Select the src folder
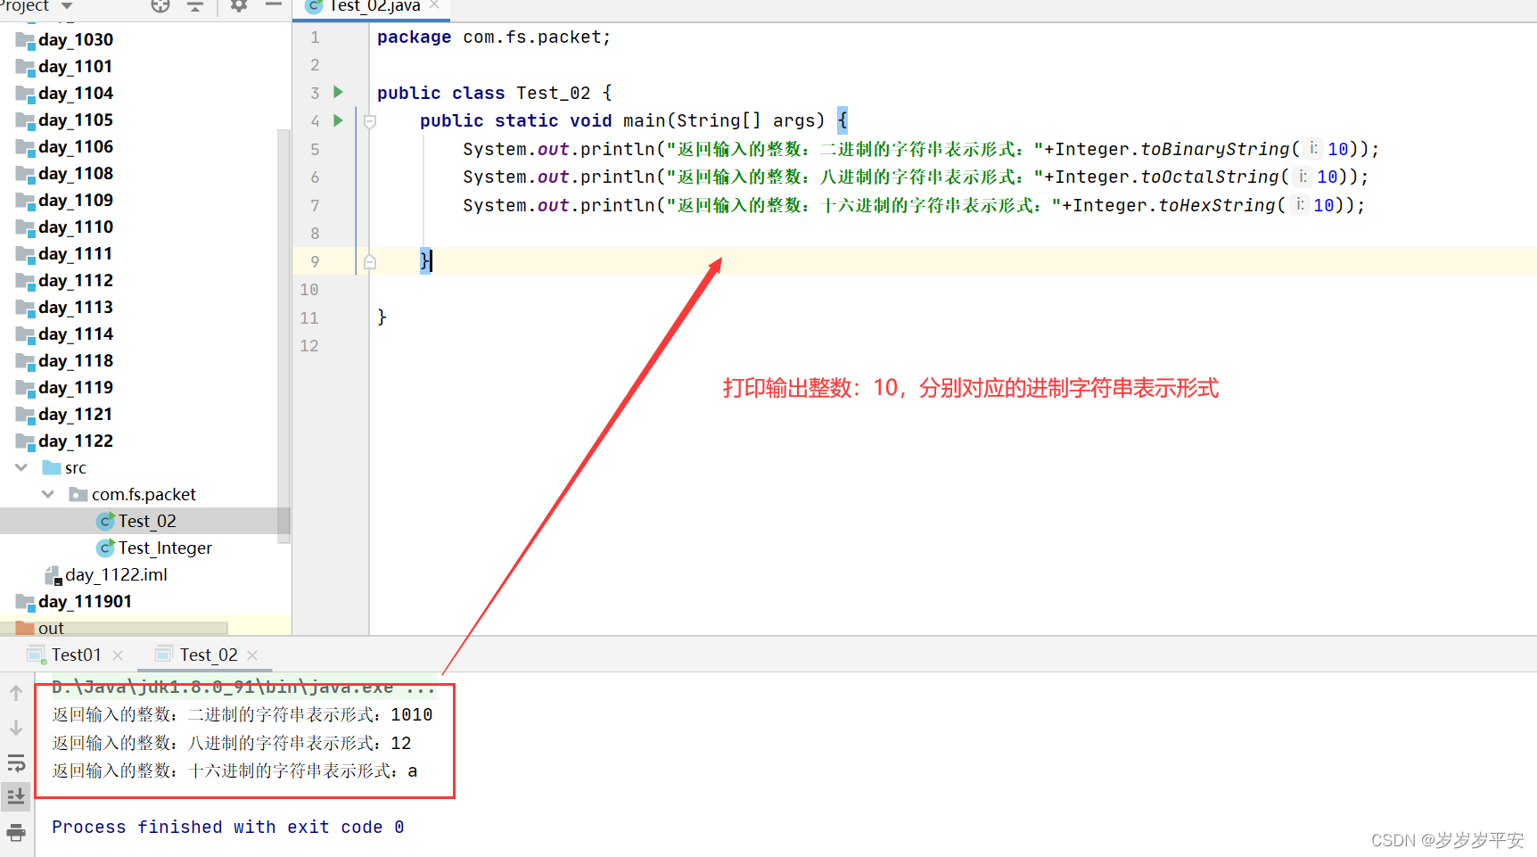This screenshot has width=1537, height=857. [75, 467]
